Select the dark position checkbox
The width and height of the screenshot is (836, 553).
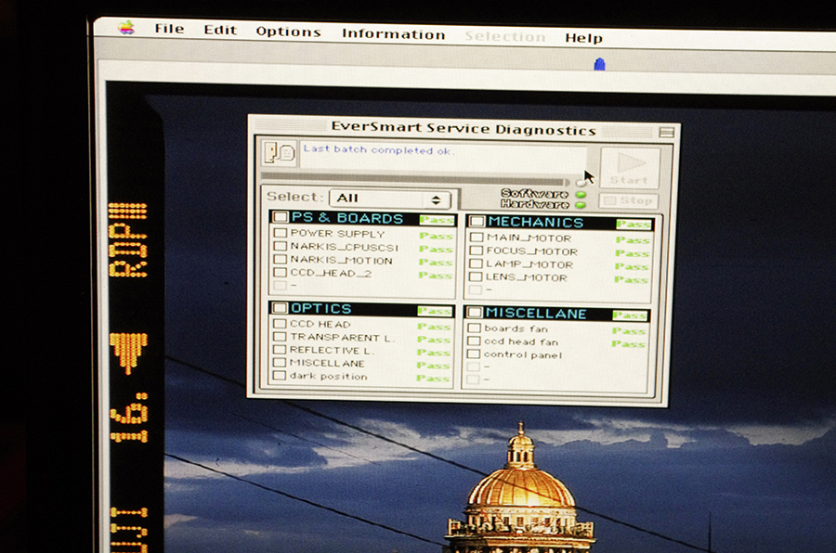(279, 375)
